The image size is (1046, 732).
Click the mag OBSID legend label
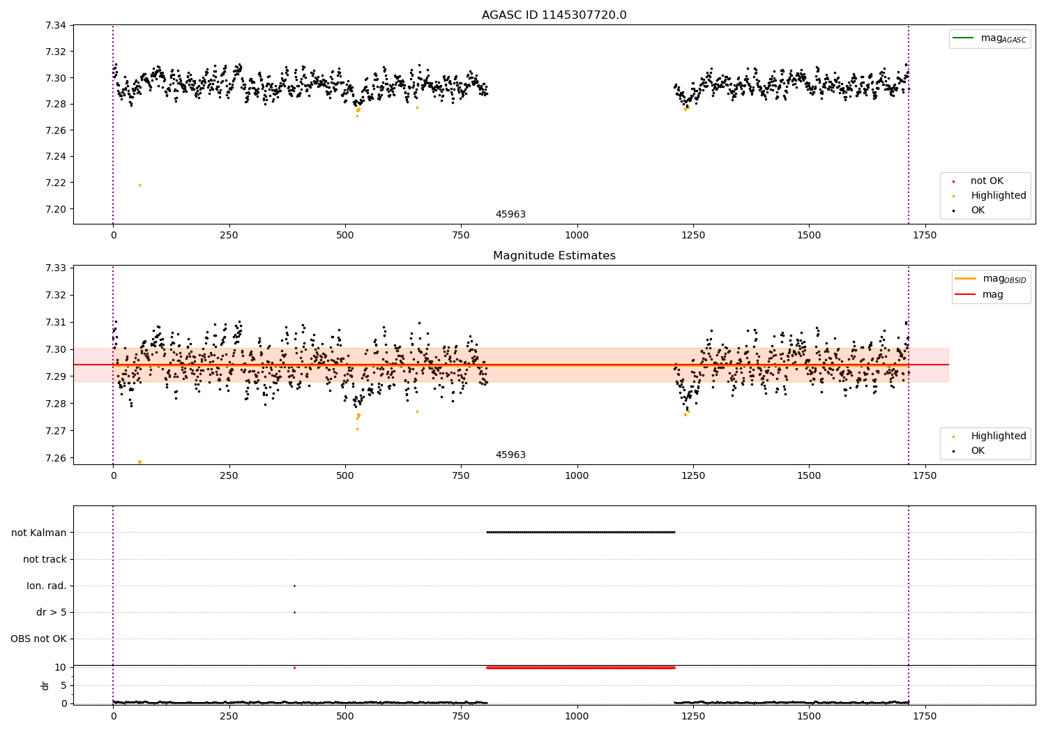(1005, 279)
